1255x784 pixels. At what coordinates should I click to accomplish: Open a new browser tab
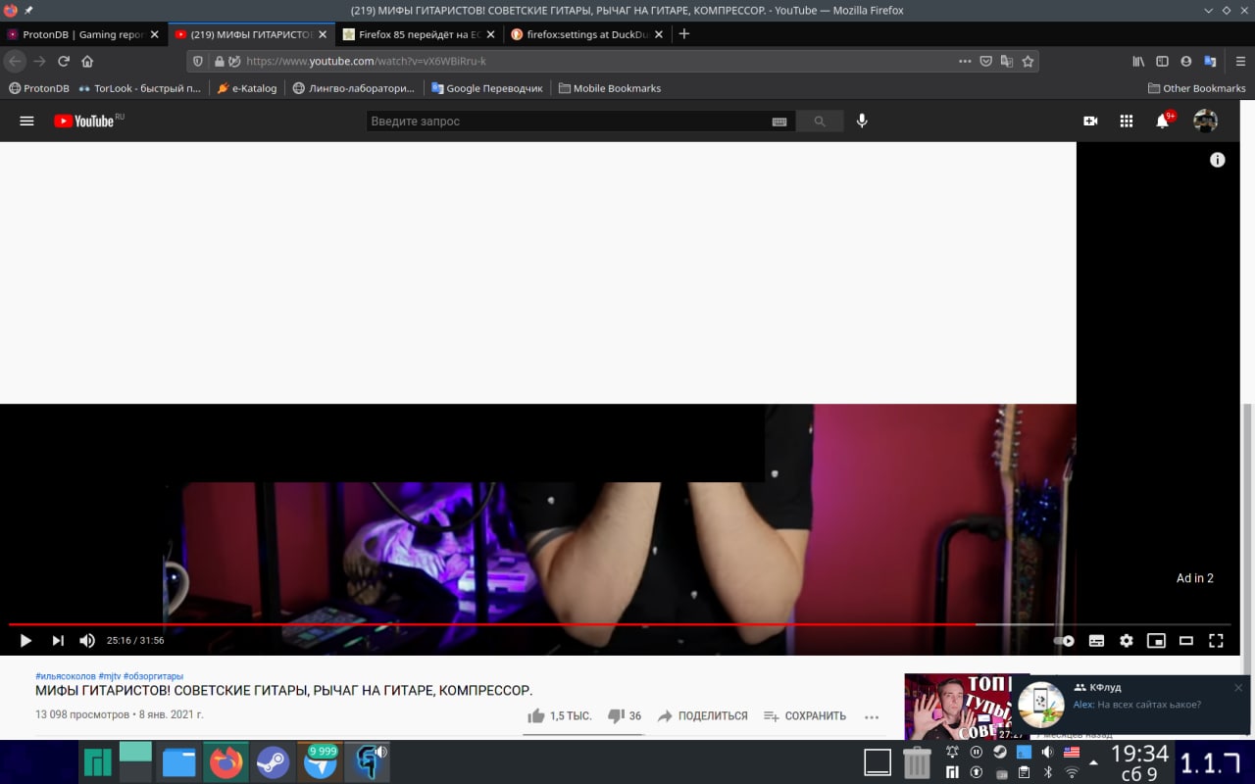[x=684, y=34]
